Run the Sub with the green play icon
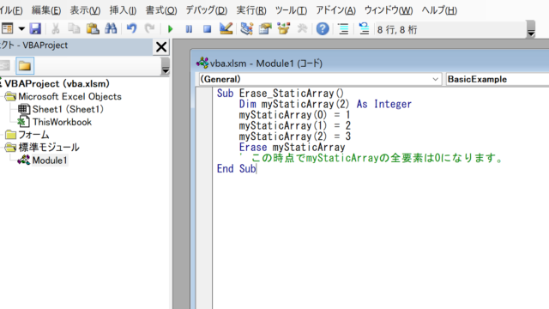 tap(171, 28)
